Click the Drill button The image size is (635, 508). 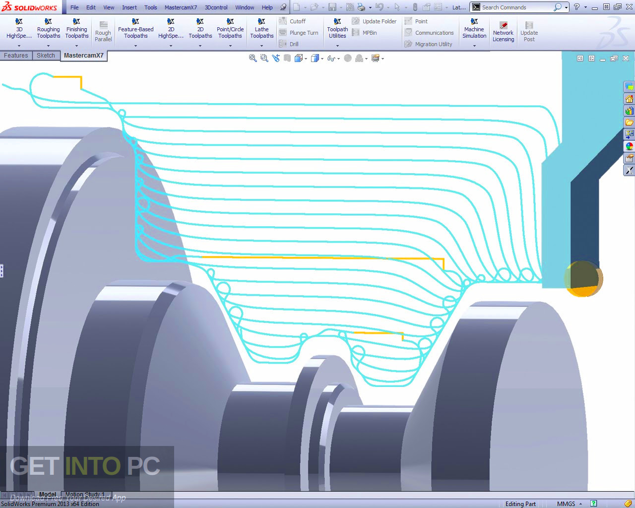(x=289, y=44)
